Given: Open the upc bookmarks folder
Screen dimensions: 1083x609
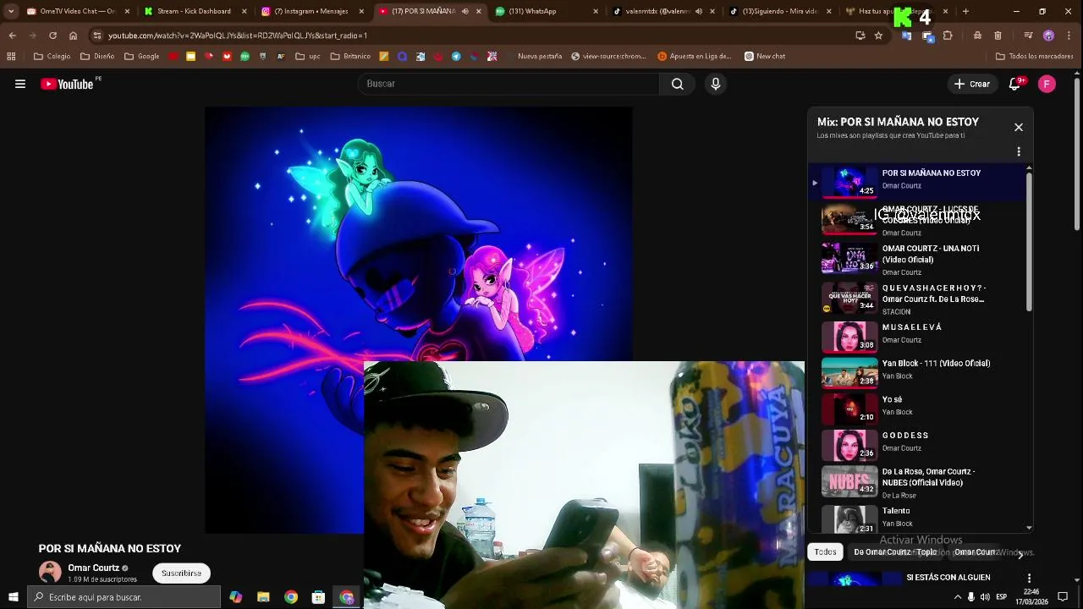Looking at the screenshot, I should tap(308, 57).
